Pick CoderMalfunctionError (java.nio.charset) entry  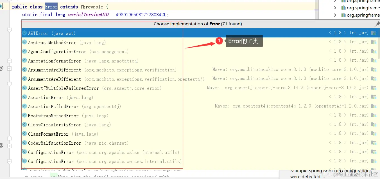(x=199, y=143)
